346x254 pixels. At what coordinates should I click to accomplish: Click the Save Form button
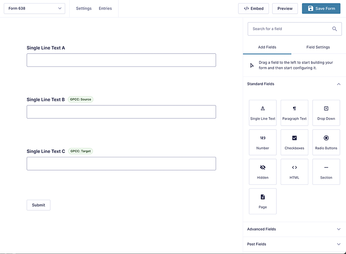pyautogui.click(x=321, y=8)
